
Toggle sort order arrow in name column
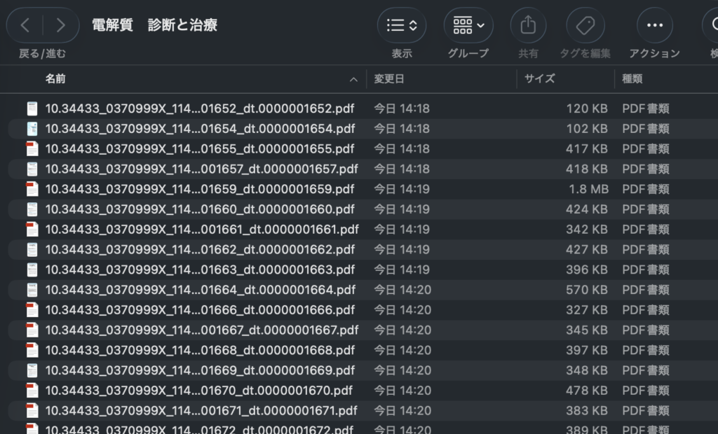click(x=353, y=80)
